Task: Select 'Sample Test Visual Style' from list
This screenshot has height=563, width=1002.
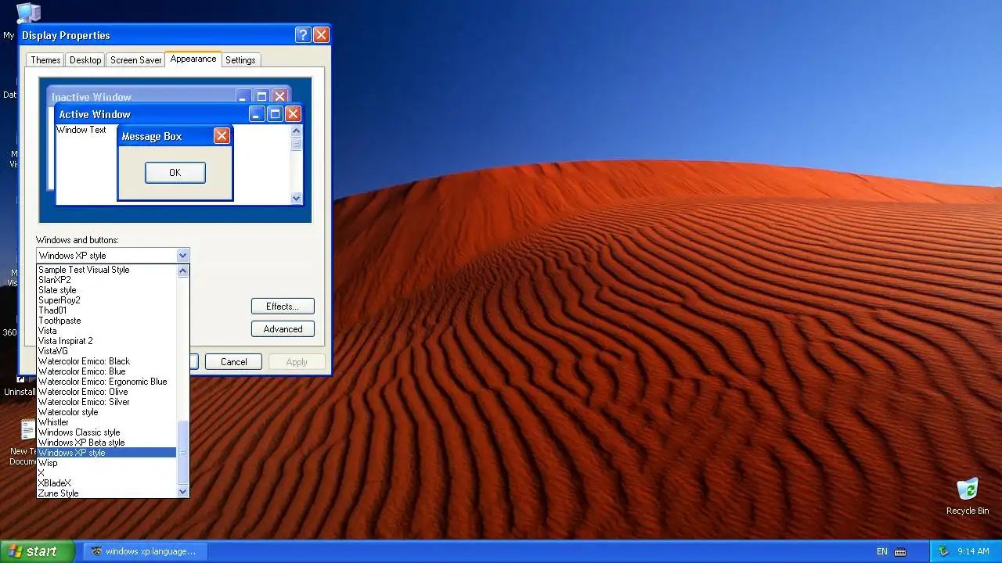Action: pyautogui.click(x=106, y=270)
